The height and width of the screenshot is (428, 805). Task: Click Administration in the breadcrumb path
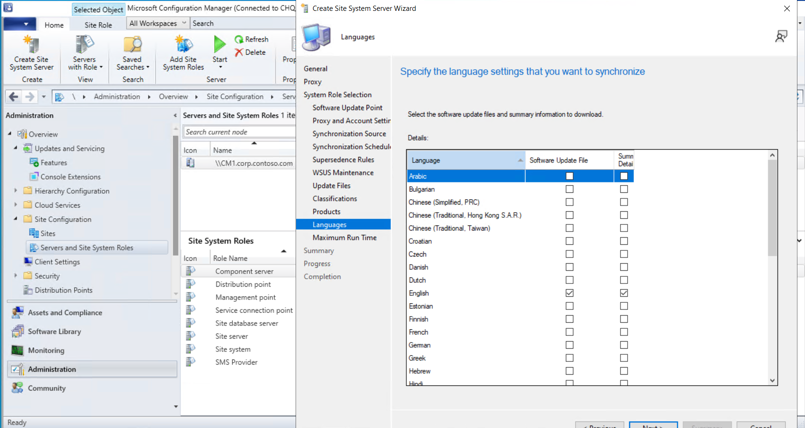pyautogui.click(x=117, y=97)
